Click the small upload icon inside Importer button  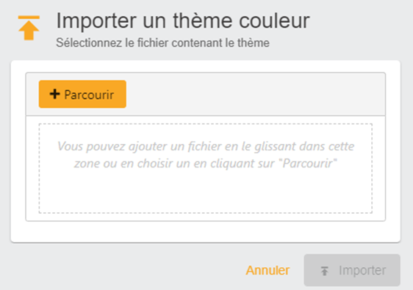[x=325, y=270]
